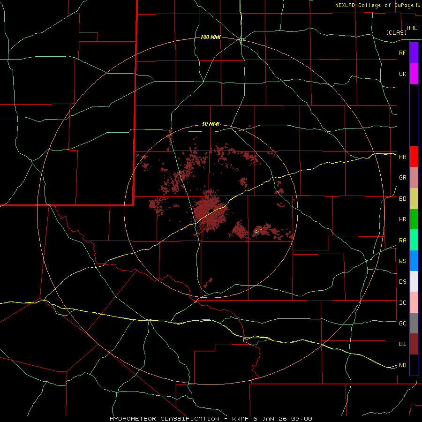Click the RF purple legend swatch
Screen dimensions: 422x422
point(414,53)
